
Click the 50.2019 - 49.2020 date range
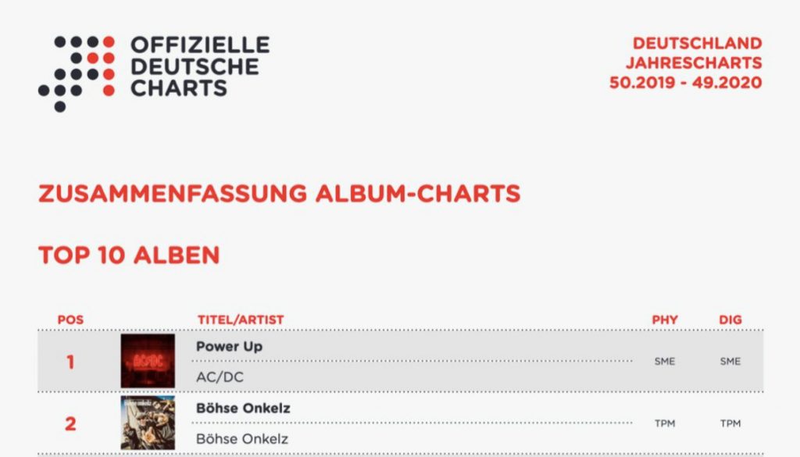coord(685,83)
